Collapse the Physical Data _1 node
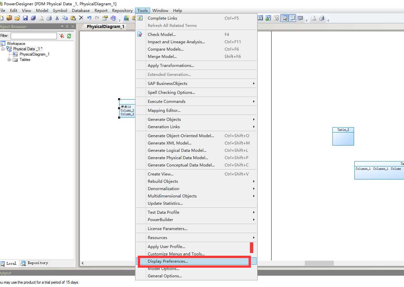The width and height of the screenshot is (404, 287). point(3,49)
